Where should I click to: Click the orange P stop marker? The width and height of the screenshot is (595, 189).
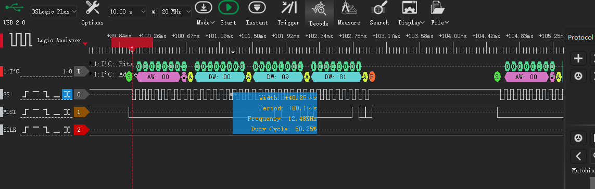(x=372, y=77)
